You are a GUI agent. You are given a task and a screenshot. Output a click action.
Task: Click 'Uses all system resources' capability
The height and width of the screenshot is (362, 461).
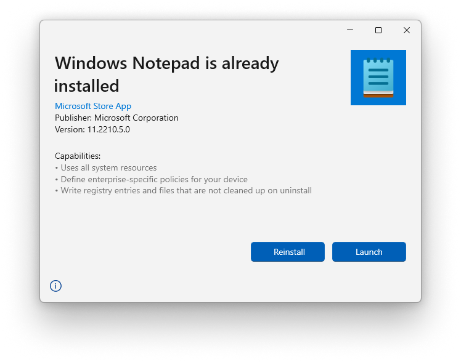[x=106, y=167]
